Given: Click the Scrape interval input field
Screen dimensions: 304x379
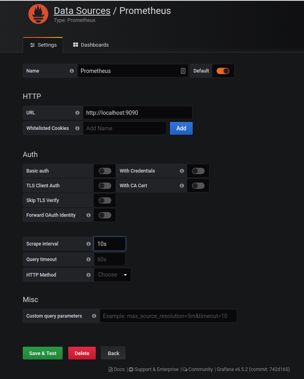Looking at the screenshot, I should pos(110,244).
